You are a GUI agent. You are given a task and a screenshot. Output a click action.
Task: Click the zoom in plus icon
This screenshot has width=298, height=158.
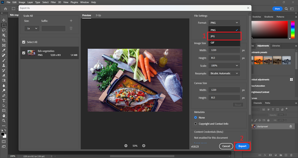144,146
